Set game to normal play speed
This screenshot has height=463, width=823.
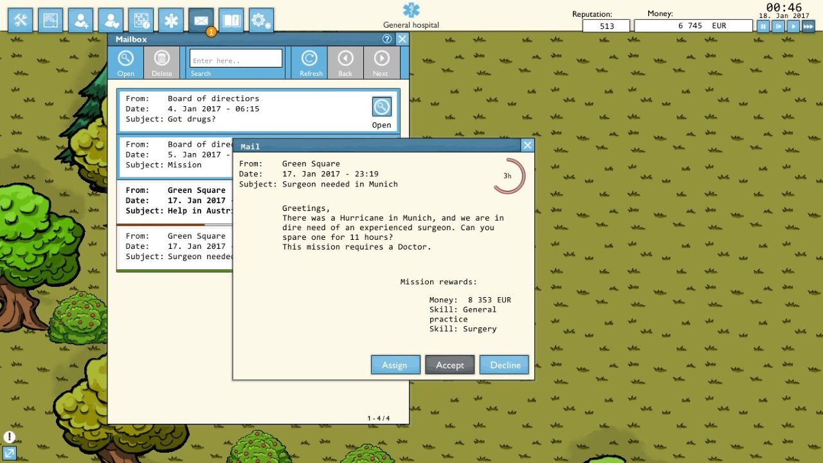point(793,26)
